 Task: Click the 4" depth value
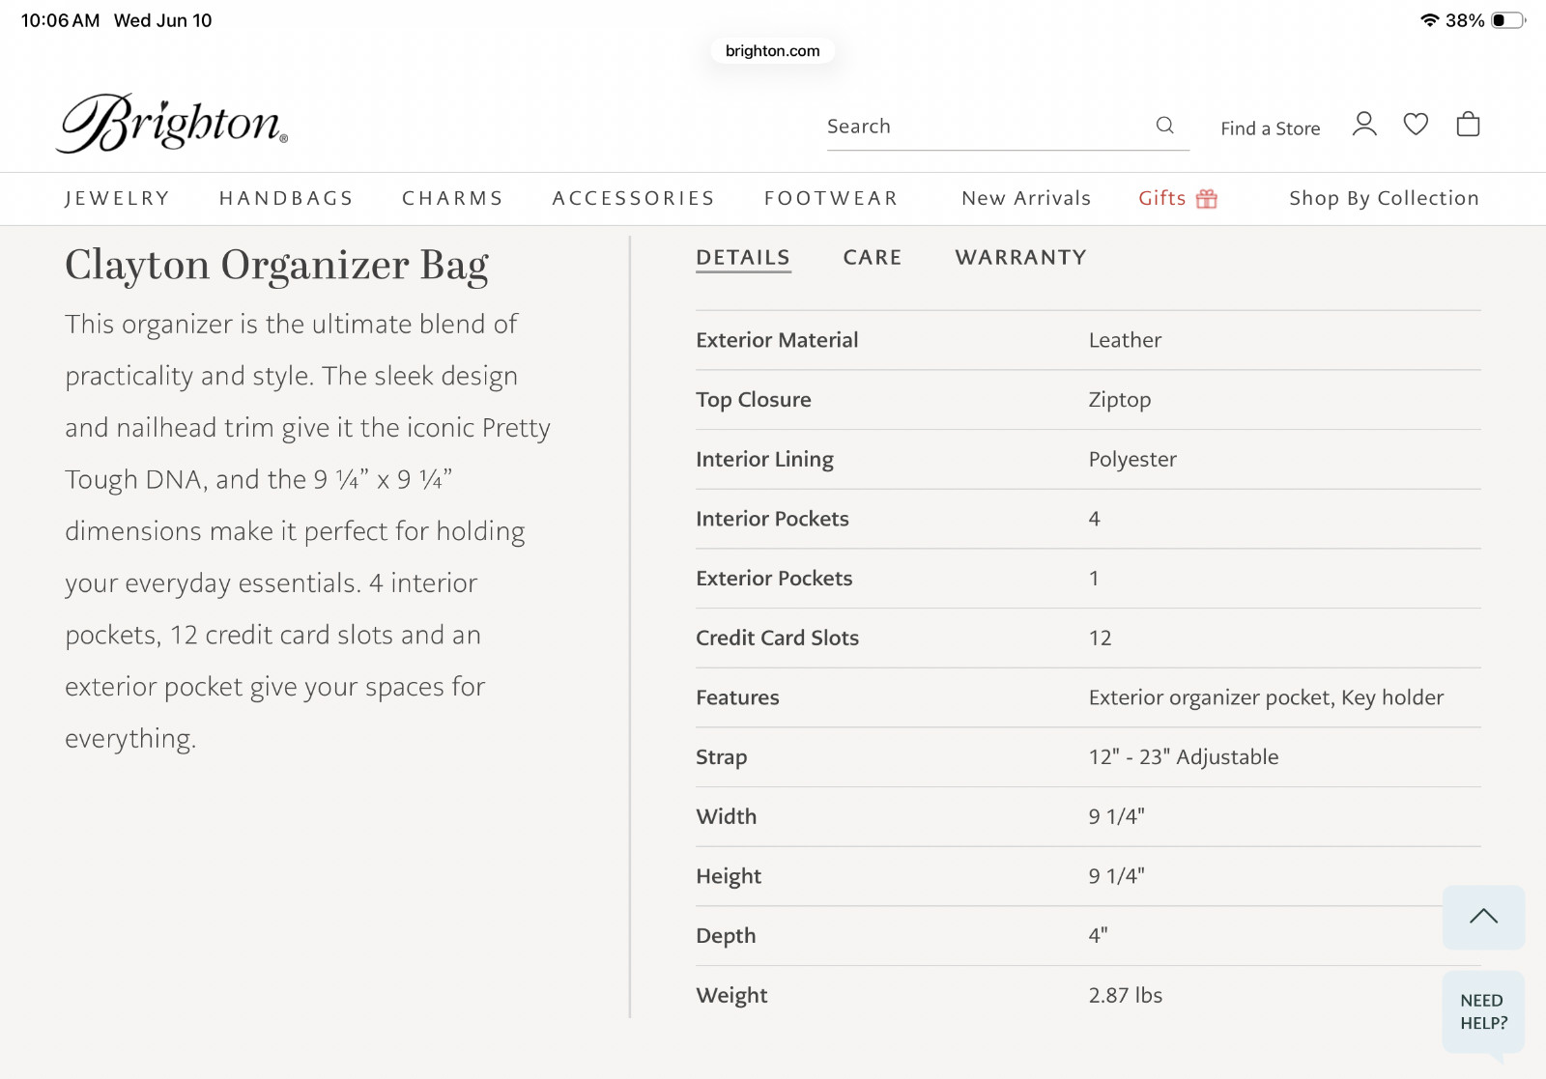point(1099,935)
